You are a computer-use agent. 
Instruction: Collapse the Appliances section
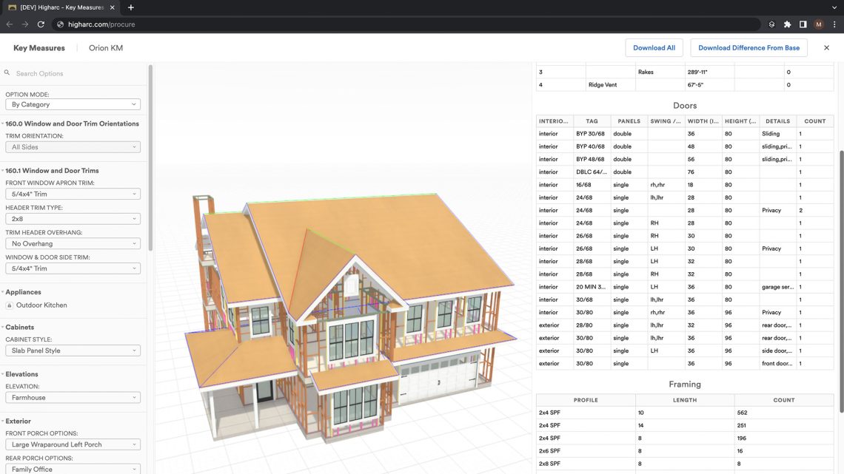pyautogui.click(x=23, y=292)
